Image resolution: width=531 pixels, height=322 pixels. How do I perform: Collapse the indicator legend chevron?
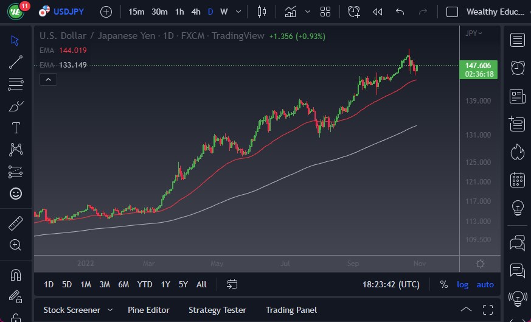(x=48, y=79)
